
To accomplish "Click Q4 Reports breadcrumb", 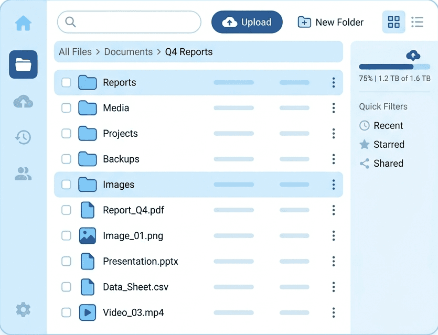I will (189, 52).
